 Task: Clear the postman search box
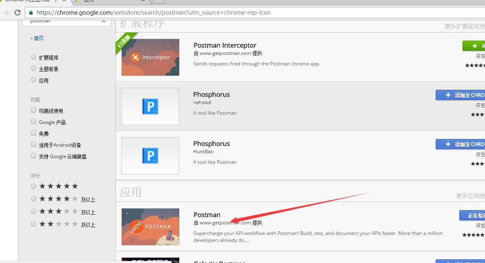(103, 21)
